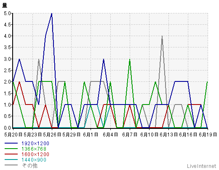The image size is (219, 170).
Task: Click the green 1366×768 legend line swatch
Action: (x=11, y=149)
